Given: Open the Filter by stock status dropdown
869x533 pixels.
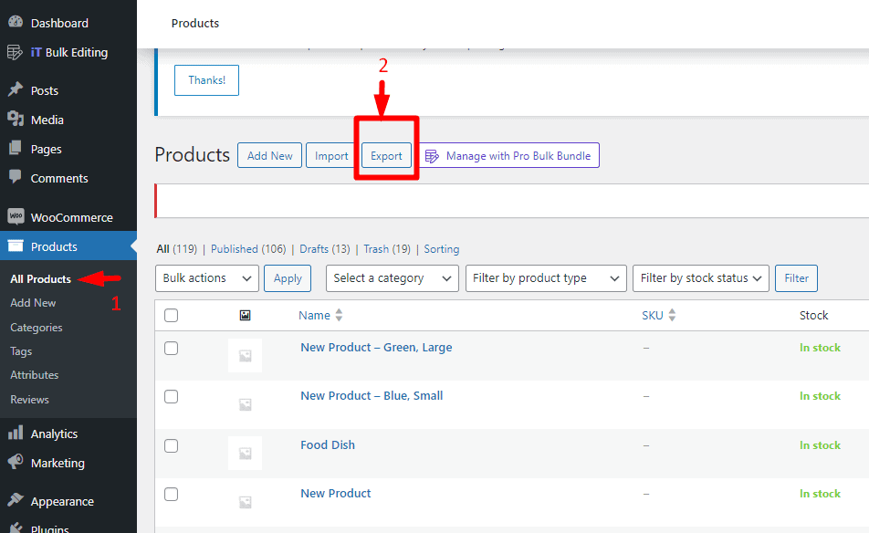Looking at the screenshot, I should [x=700, y=278].
